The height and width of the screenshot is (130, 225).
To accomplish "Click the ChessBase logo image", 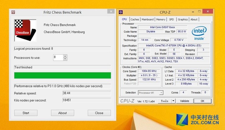I will point(25,30).
